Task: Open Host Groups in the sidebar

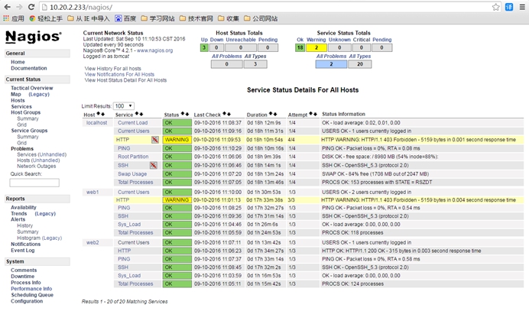Action: click(26, 112)
